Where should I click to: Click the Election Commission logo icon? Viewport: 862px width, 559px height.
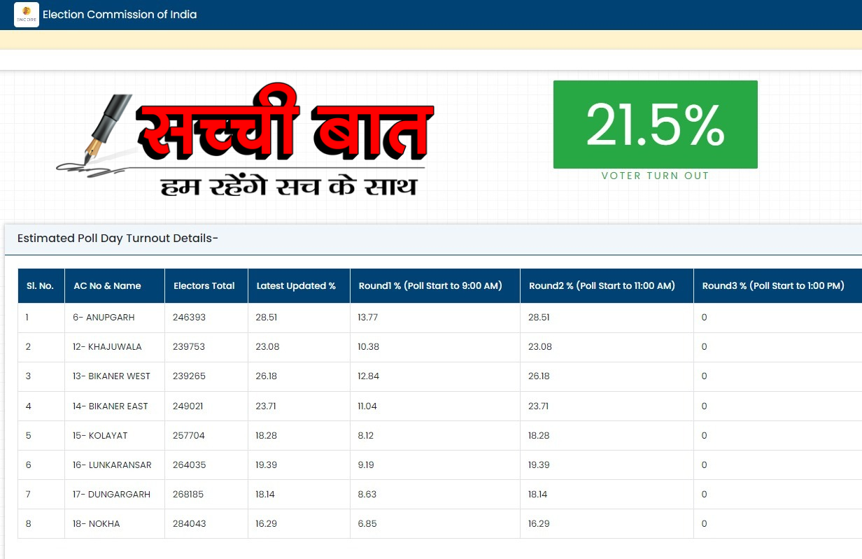pyautogui.click(x=27, y=15)
